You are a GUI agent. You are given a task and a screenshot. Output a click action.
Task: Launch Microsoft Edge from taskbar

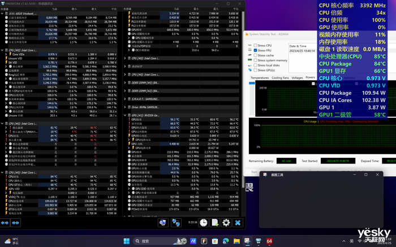pos(226,241)
